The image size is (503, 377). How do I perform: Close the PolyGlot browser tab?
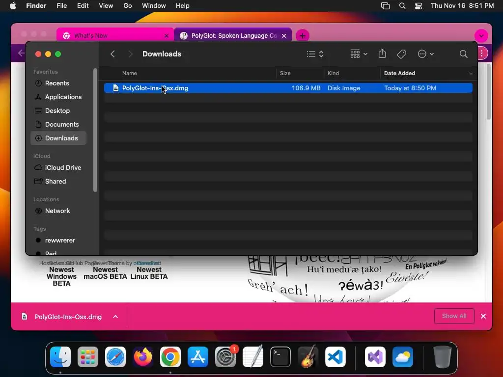click(283, 36)
